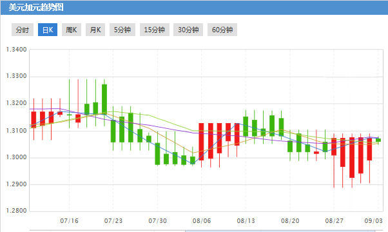Switch to the 月K monthly view
This screenshot has height=232, width=388.
click(x=95, y=30)
